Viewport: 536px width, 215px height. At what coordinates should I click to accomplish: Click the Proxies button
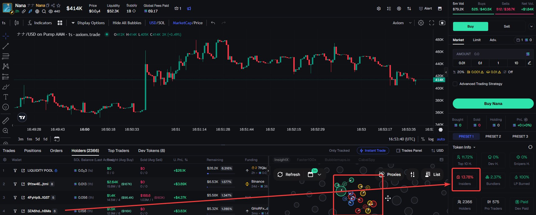click(x=390, y=174)
